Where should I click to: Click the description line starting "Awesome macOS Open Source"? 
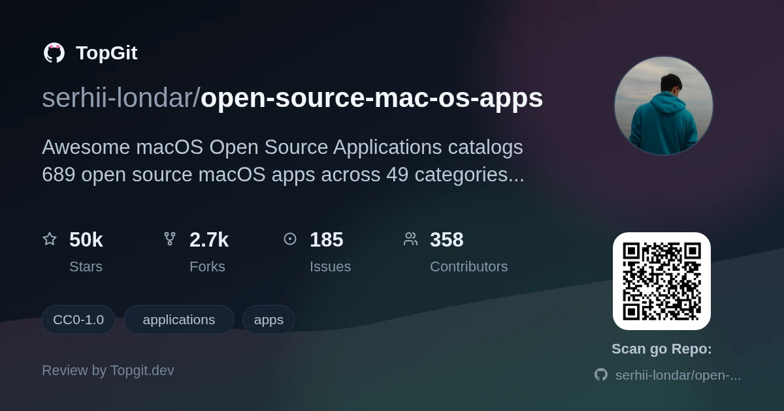(x=282, y=147)
